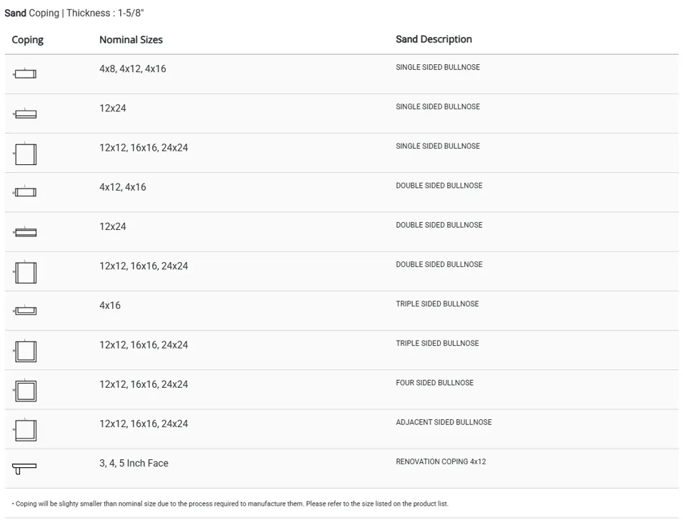Viewport: 683px width, 520px height.
Task: Click the Sand Description column header
Action: tap(434, 39)
